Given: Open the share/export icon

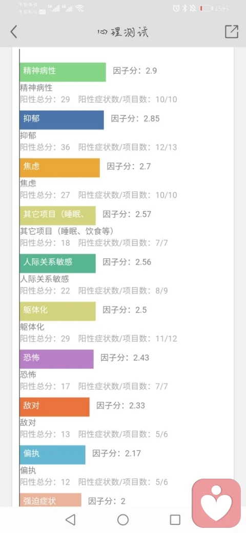Looking at the screenshot, I should [x=232, y=32].
